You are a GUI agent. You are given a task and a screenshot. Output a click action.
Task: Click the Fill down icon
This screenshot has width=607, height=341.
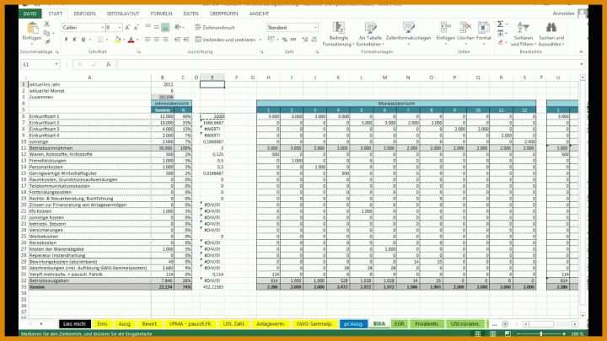[x=501, y=33]
